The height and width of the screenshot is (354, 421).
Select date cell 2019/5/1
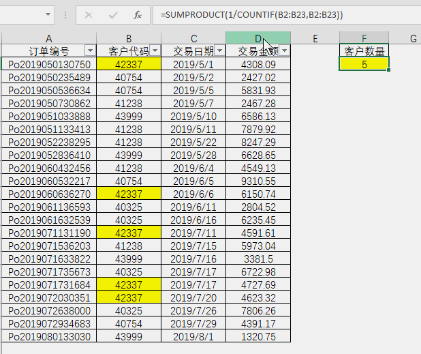point(193,64)
